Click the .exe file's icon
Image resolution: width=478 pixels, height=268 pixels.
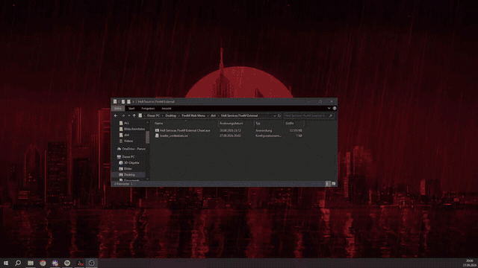point(157,130)
